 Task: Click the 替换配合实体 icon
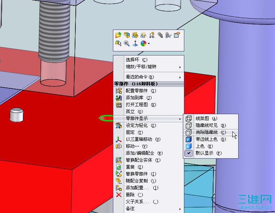[119, 160]
